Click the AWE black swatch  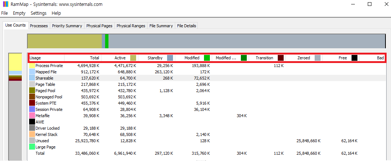(32, 122)
